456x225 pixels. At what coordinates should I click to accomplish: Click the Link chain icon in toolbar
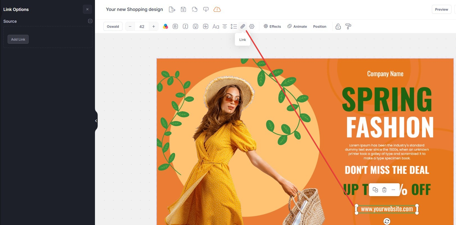(243, 26)
